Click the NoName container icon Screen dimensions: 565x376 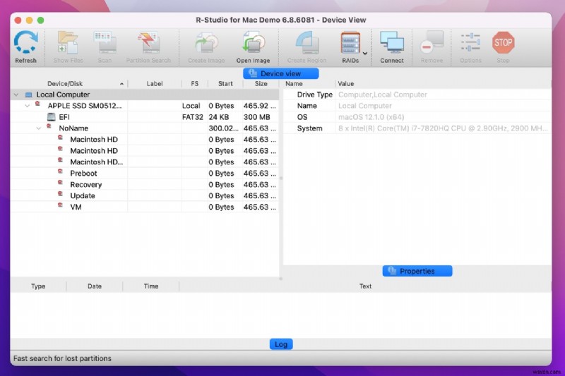click(49, 126)
